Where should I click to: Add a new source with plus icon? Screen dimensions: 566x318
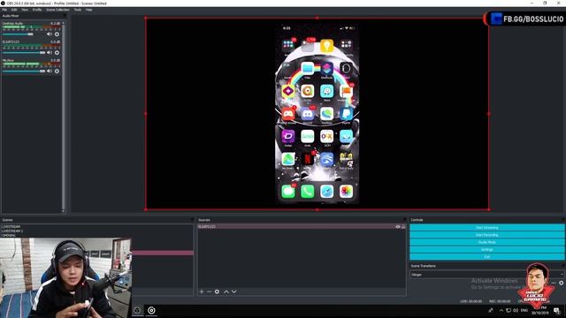tap(202, 291)
